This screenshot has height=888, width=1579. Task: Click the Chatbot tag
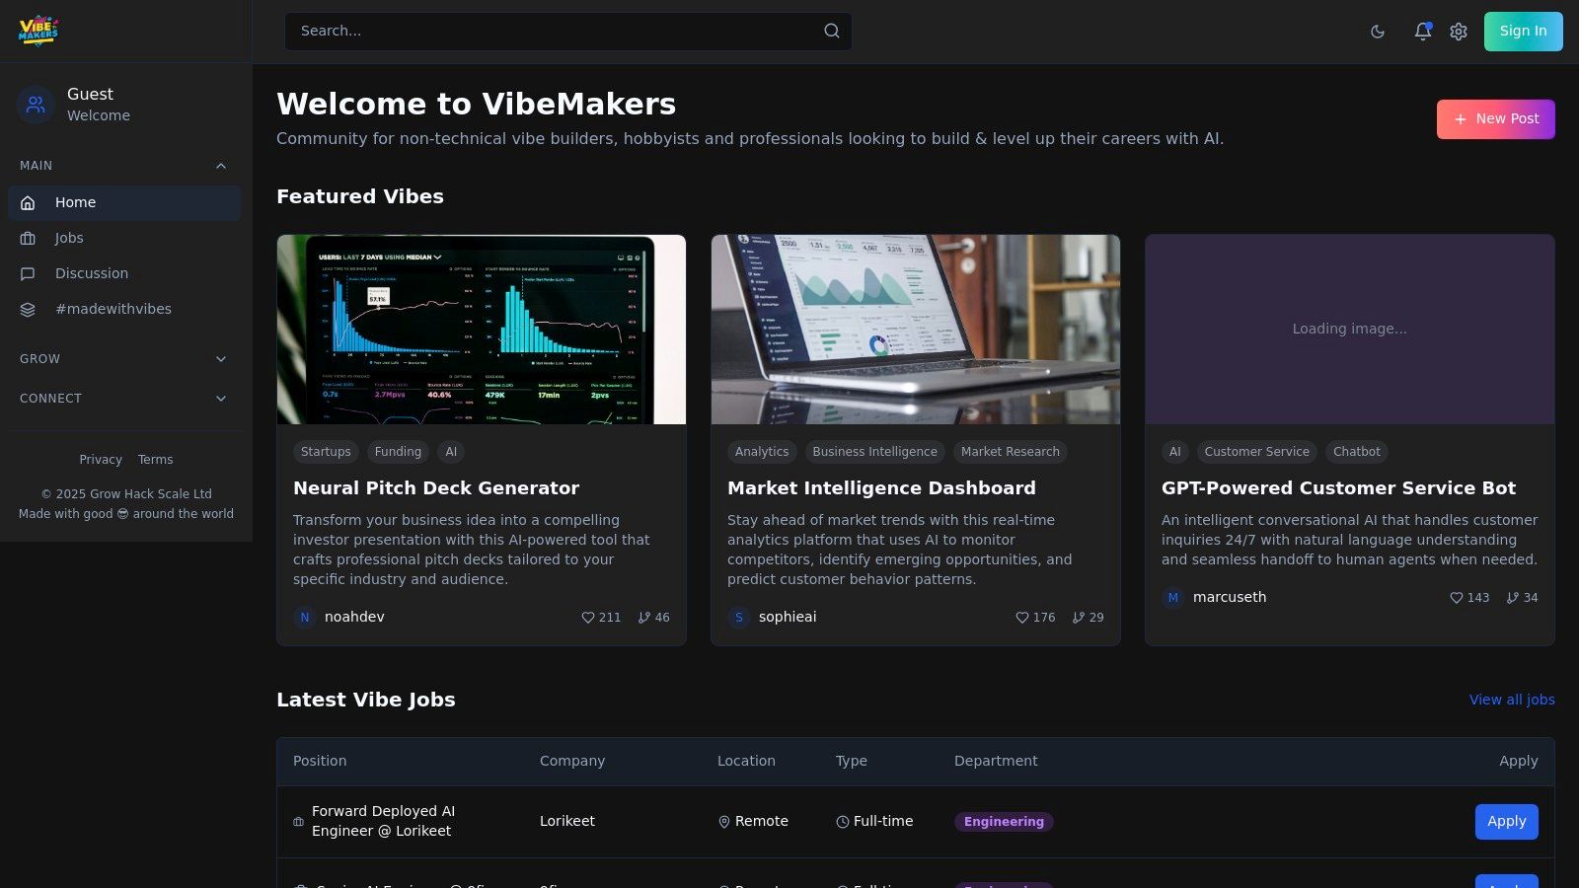[1357, 452]
